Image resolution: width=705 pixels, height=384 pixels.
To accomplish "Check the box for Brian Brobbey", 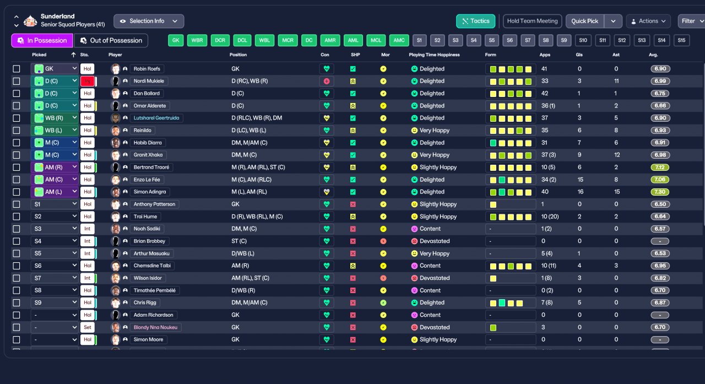I will [17, 241].
